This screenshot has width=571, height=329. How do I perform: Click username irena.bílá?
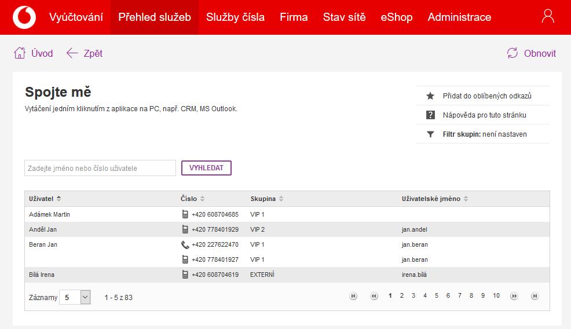pyautogui.click(x=414, y=275)
